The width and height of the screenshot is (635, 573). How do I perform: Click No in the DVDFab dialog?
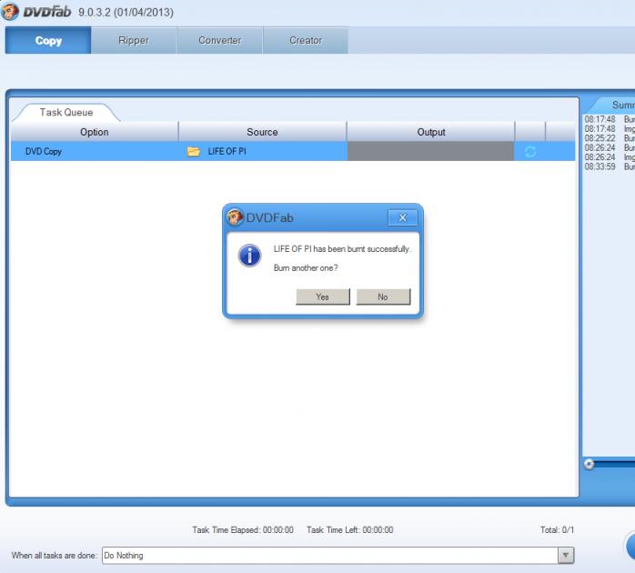383,297
